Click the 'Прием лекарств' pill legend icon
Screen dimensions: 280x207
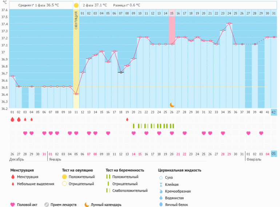coord(47,204)
